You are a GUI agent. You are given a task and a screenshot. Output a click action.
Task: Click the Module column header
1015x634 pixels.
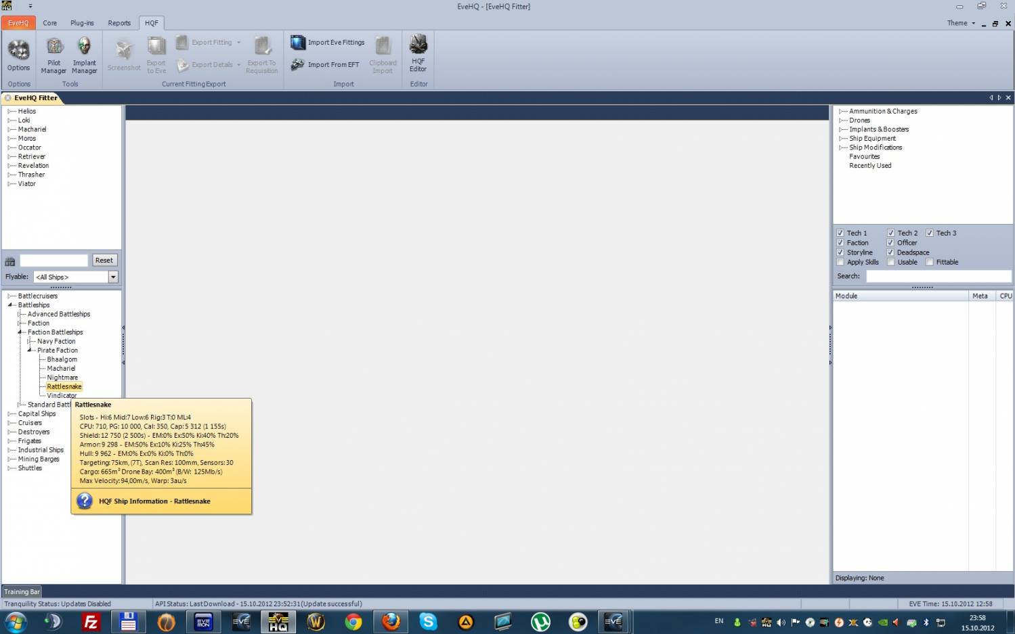point(901,296)
